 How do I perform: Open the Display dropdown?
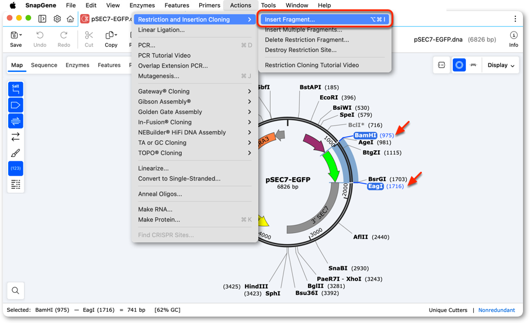501,65
